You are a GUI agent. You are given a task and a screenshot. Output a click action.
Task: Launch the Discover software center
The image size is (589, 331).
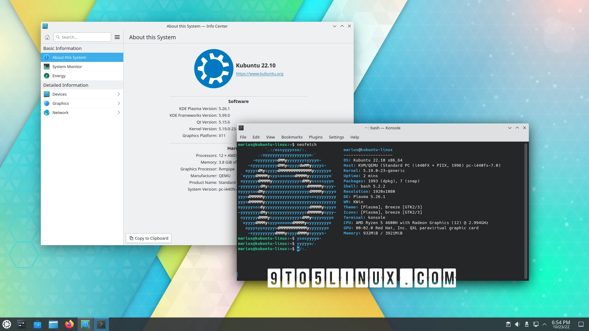click(x=37, y=324)
